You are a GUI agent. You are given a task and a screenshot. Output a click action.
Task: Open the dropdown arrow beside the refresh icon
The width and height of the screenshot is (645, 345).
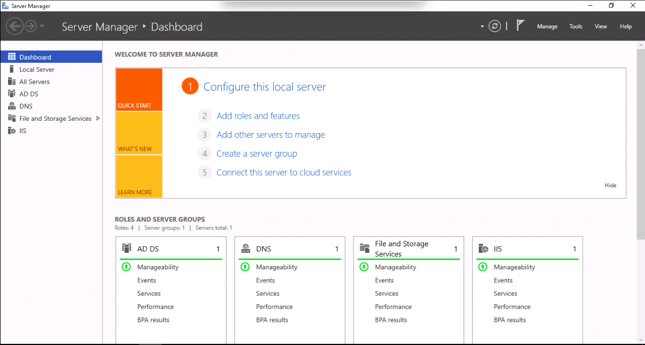coord(482,26)
